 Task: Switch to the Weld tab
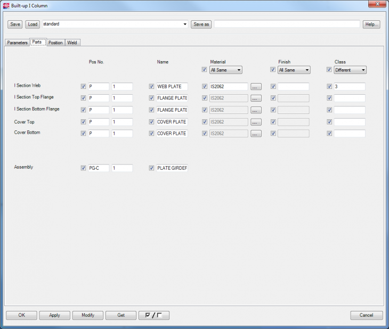(x=72, y=43)
